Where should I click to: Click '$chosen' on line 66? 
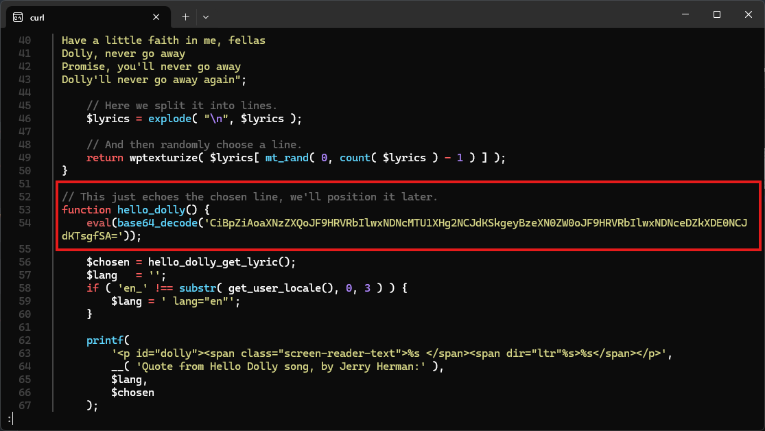point(132,393)
